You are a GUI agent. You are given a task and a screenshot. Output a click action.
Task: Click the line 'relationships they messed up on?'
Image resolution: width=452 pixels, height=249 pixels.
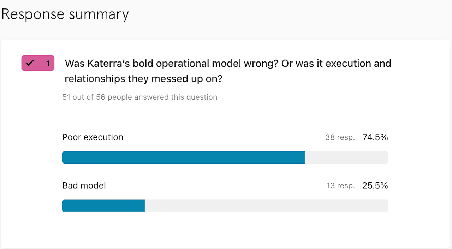click(x=143, y=79)
